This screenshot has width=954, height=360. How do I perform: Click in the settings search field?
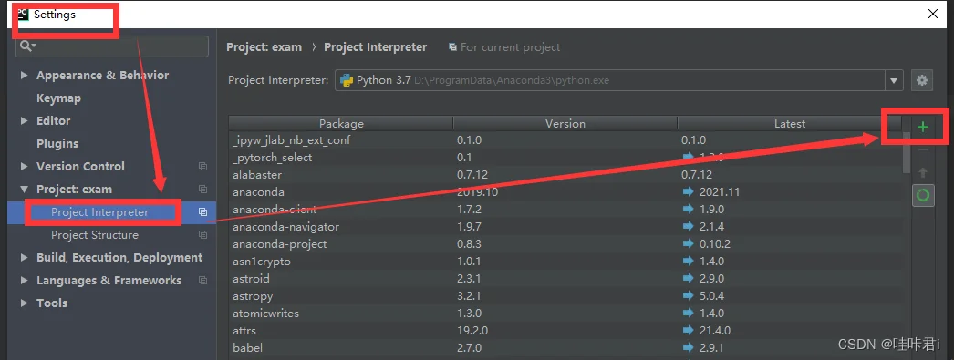pos(112,46)
